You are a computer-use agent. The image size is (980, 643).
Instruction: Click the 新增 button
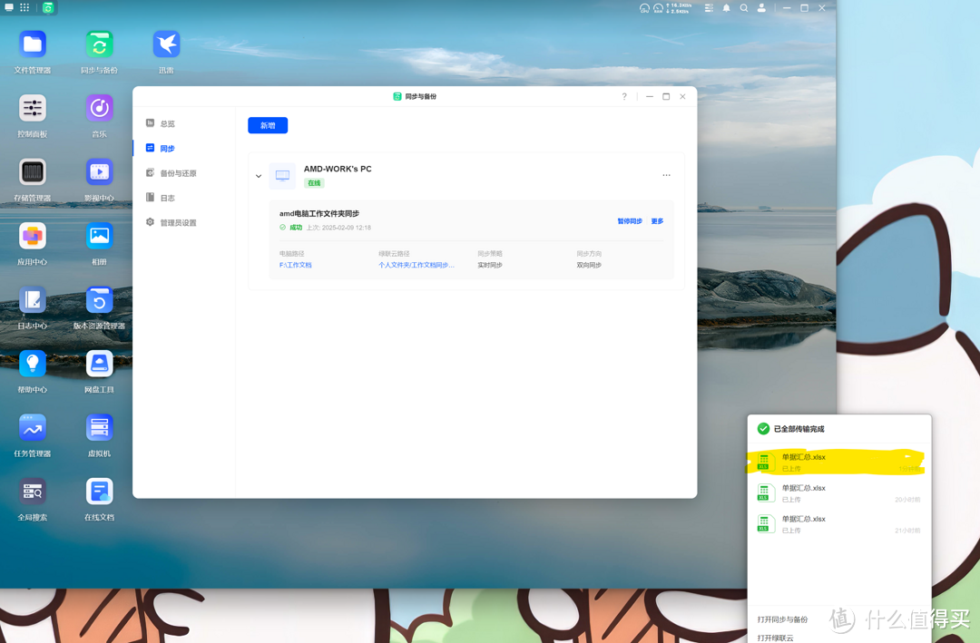point(268,125)
